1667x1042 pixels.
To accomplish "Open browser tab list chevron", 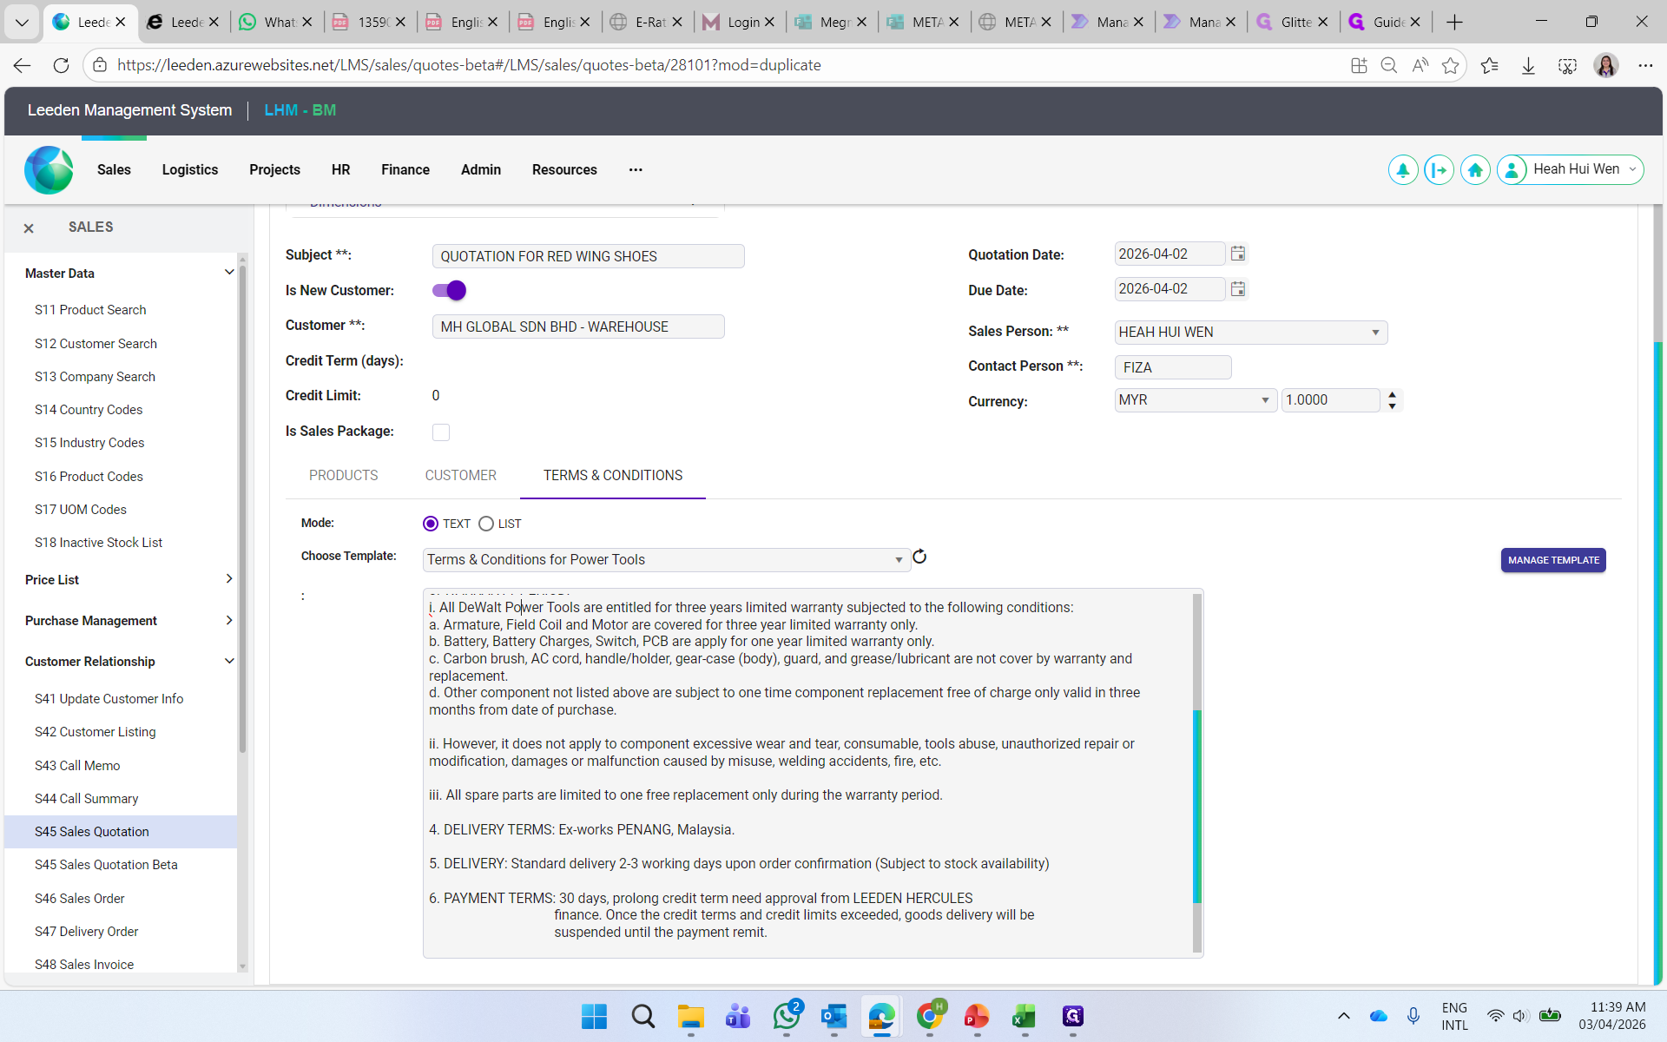I will pyautogui.click(x=22, y=23).
